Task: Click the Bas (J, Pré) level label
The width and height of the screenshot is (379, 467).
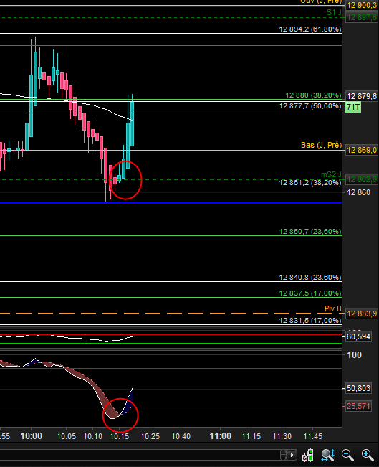Action: (x=321, y=146)
